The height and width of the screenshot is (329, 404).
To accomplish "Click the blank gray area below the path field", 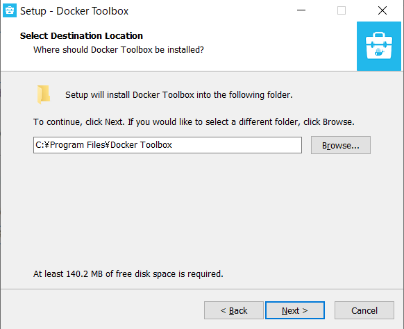I will click(x=202, y=211).
